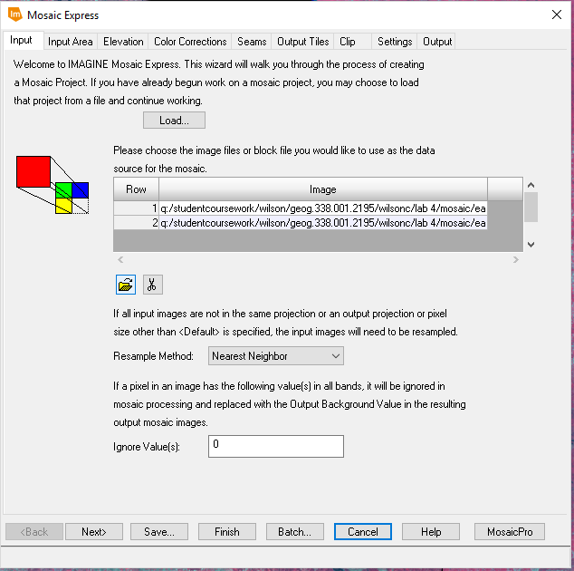Image resolution: width=574 pixels, height=571 pixels.
Task: Open the Output Tiles tab
Action: 302,42
